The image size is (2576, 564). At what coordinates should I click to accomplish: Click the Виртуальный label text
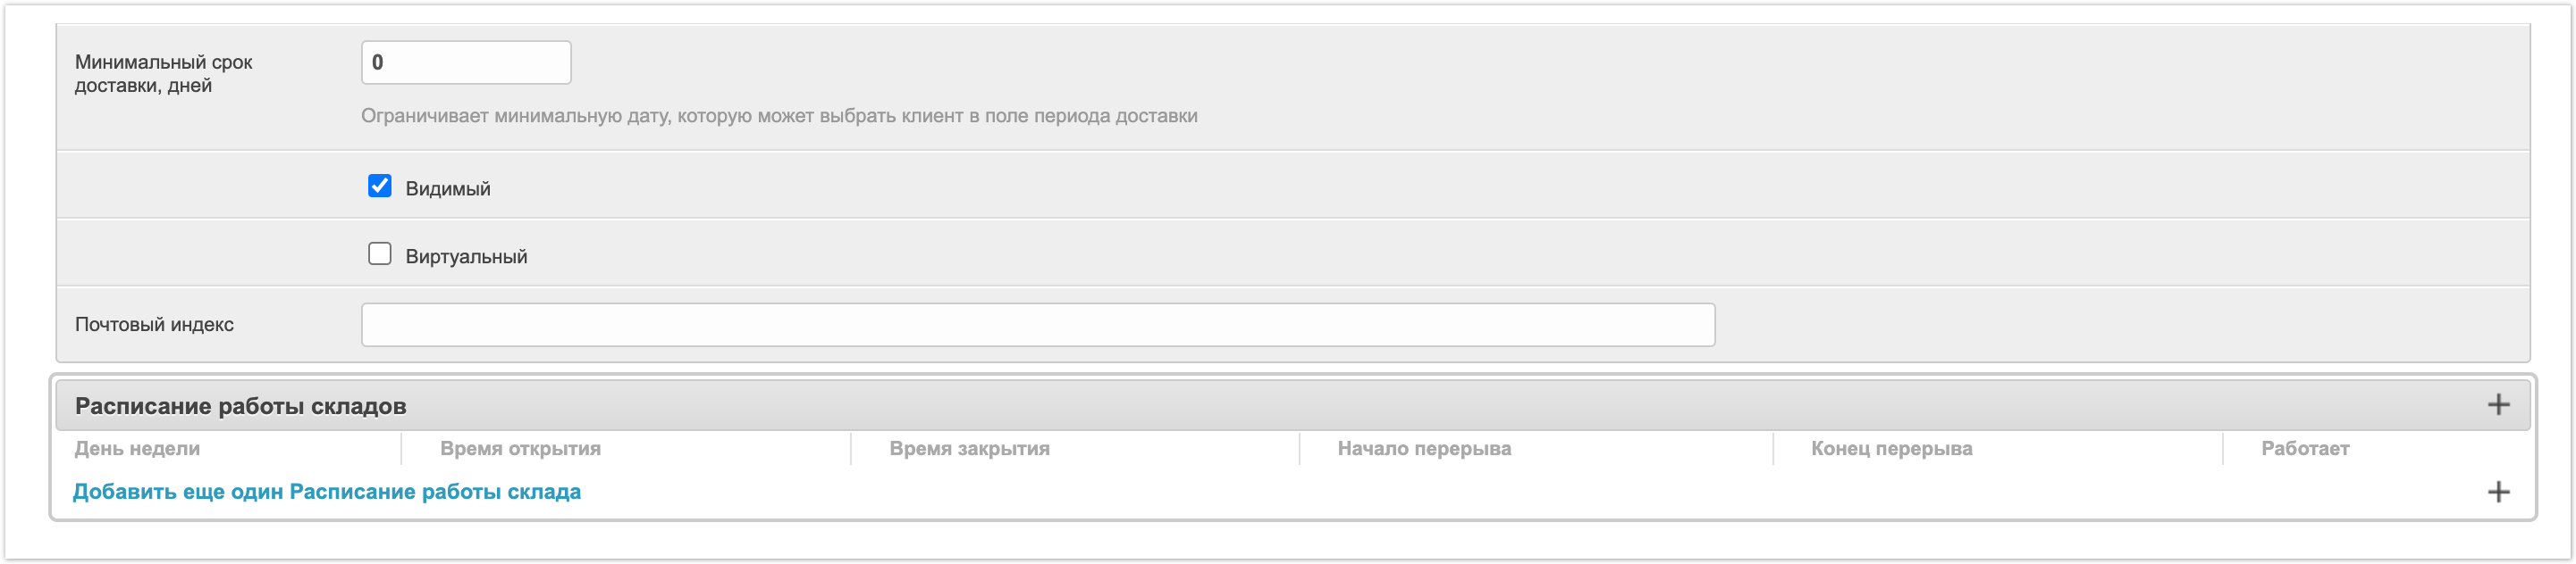(x=466, y=256)
